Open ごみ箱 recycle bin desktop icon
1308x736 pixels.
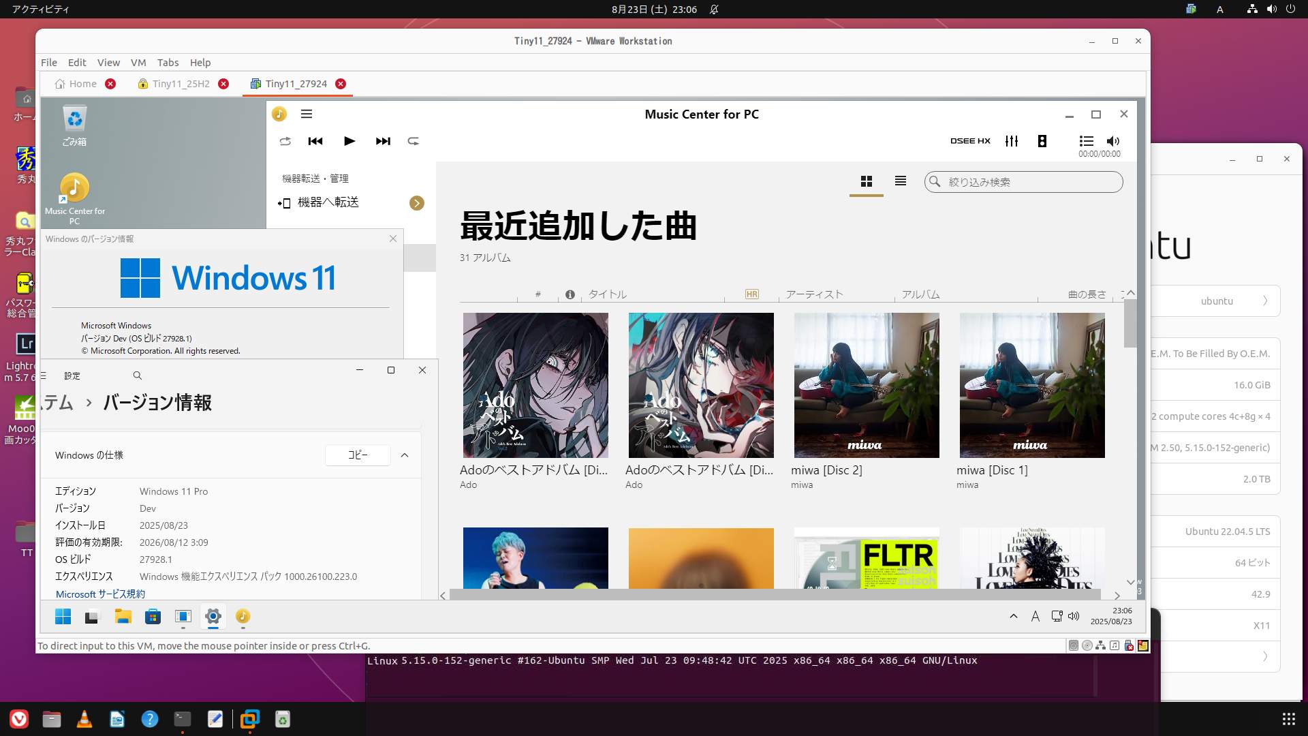pyautogui.click(x=74, y=127)
